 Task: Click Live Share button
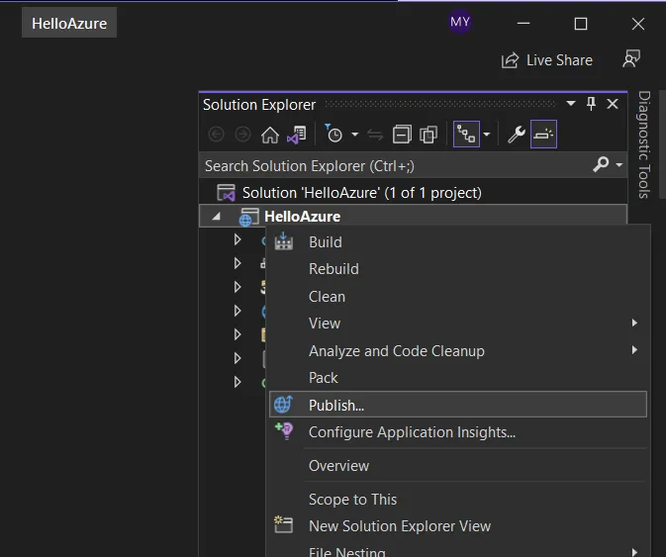point(547,60)
